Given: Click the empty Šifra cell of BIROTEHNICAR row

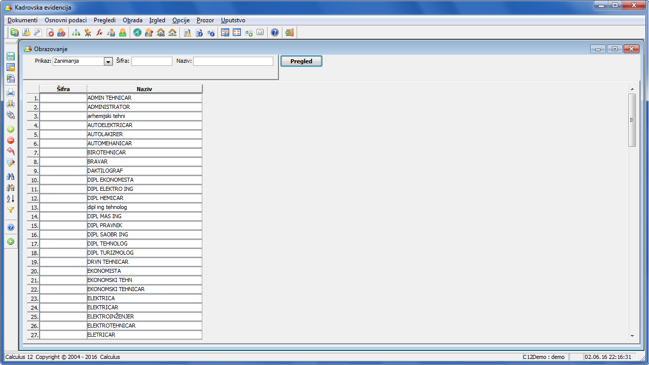Looking at the screenshot, I should click(x=63, y=152).
